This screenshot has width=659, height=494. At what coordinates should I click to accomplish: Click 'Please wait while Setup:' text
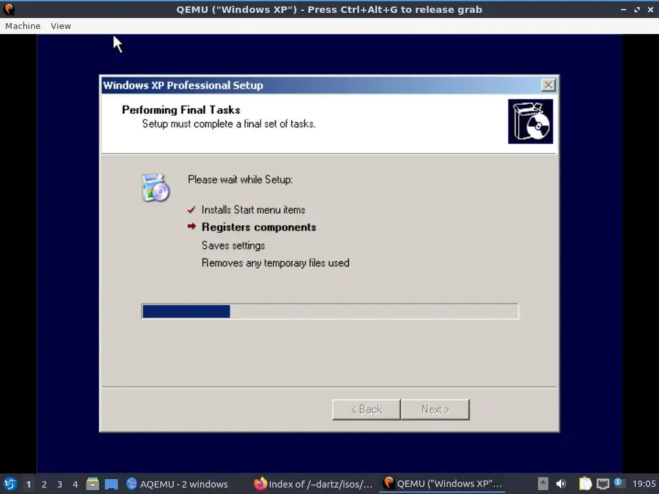(x=241, y=180)
